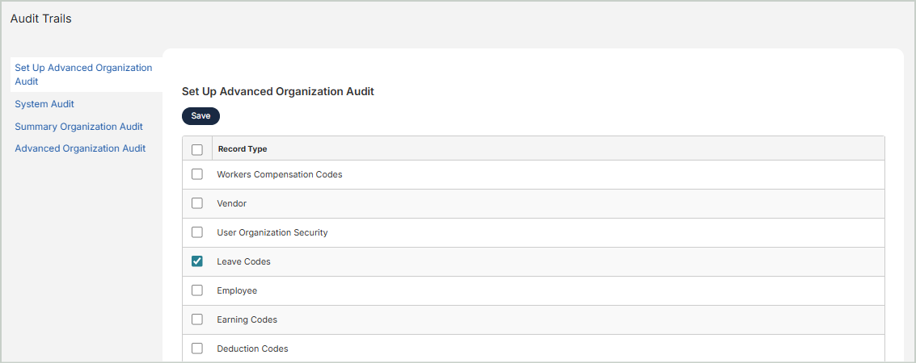Toggle the select-all checkbox in the table header
Image resolution: width=916 pixels, height=363 pixels.
pyautogui.click(x=196, y=149)
